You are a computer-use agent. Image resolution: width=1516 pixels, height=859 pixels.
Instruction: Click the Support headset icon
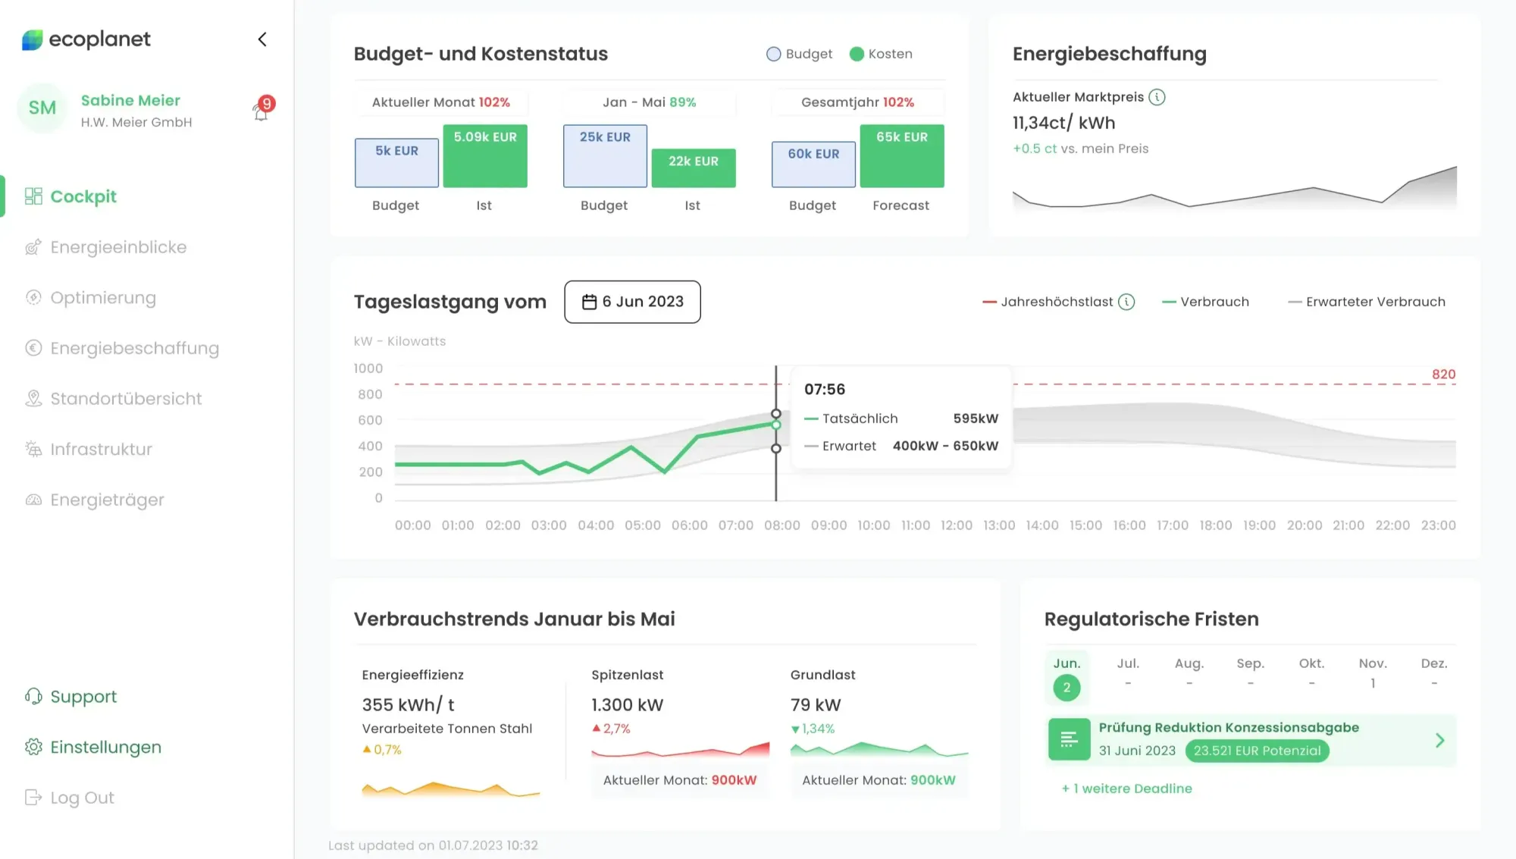[x=33, y=696]
